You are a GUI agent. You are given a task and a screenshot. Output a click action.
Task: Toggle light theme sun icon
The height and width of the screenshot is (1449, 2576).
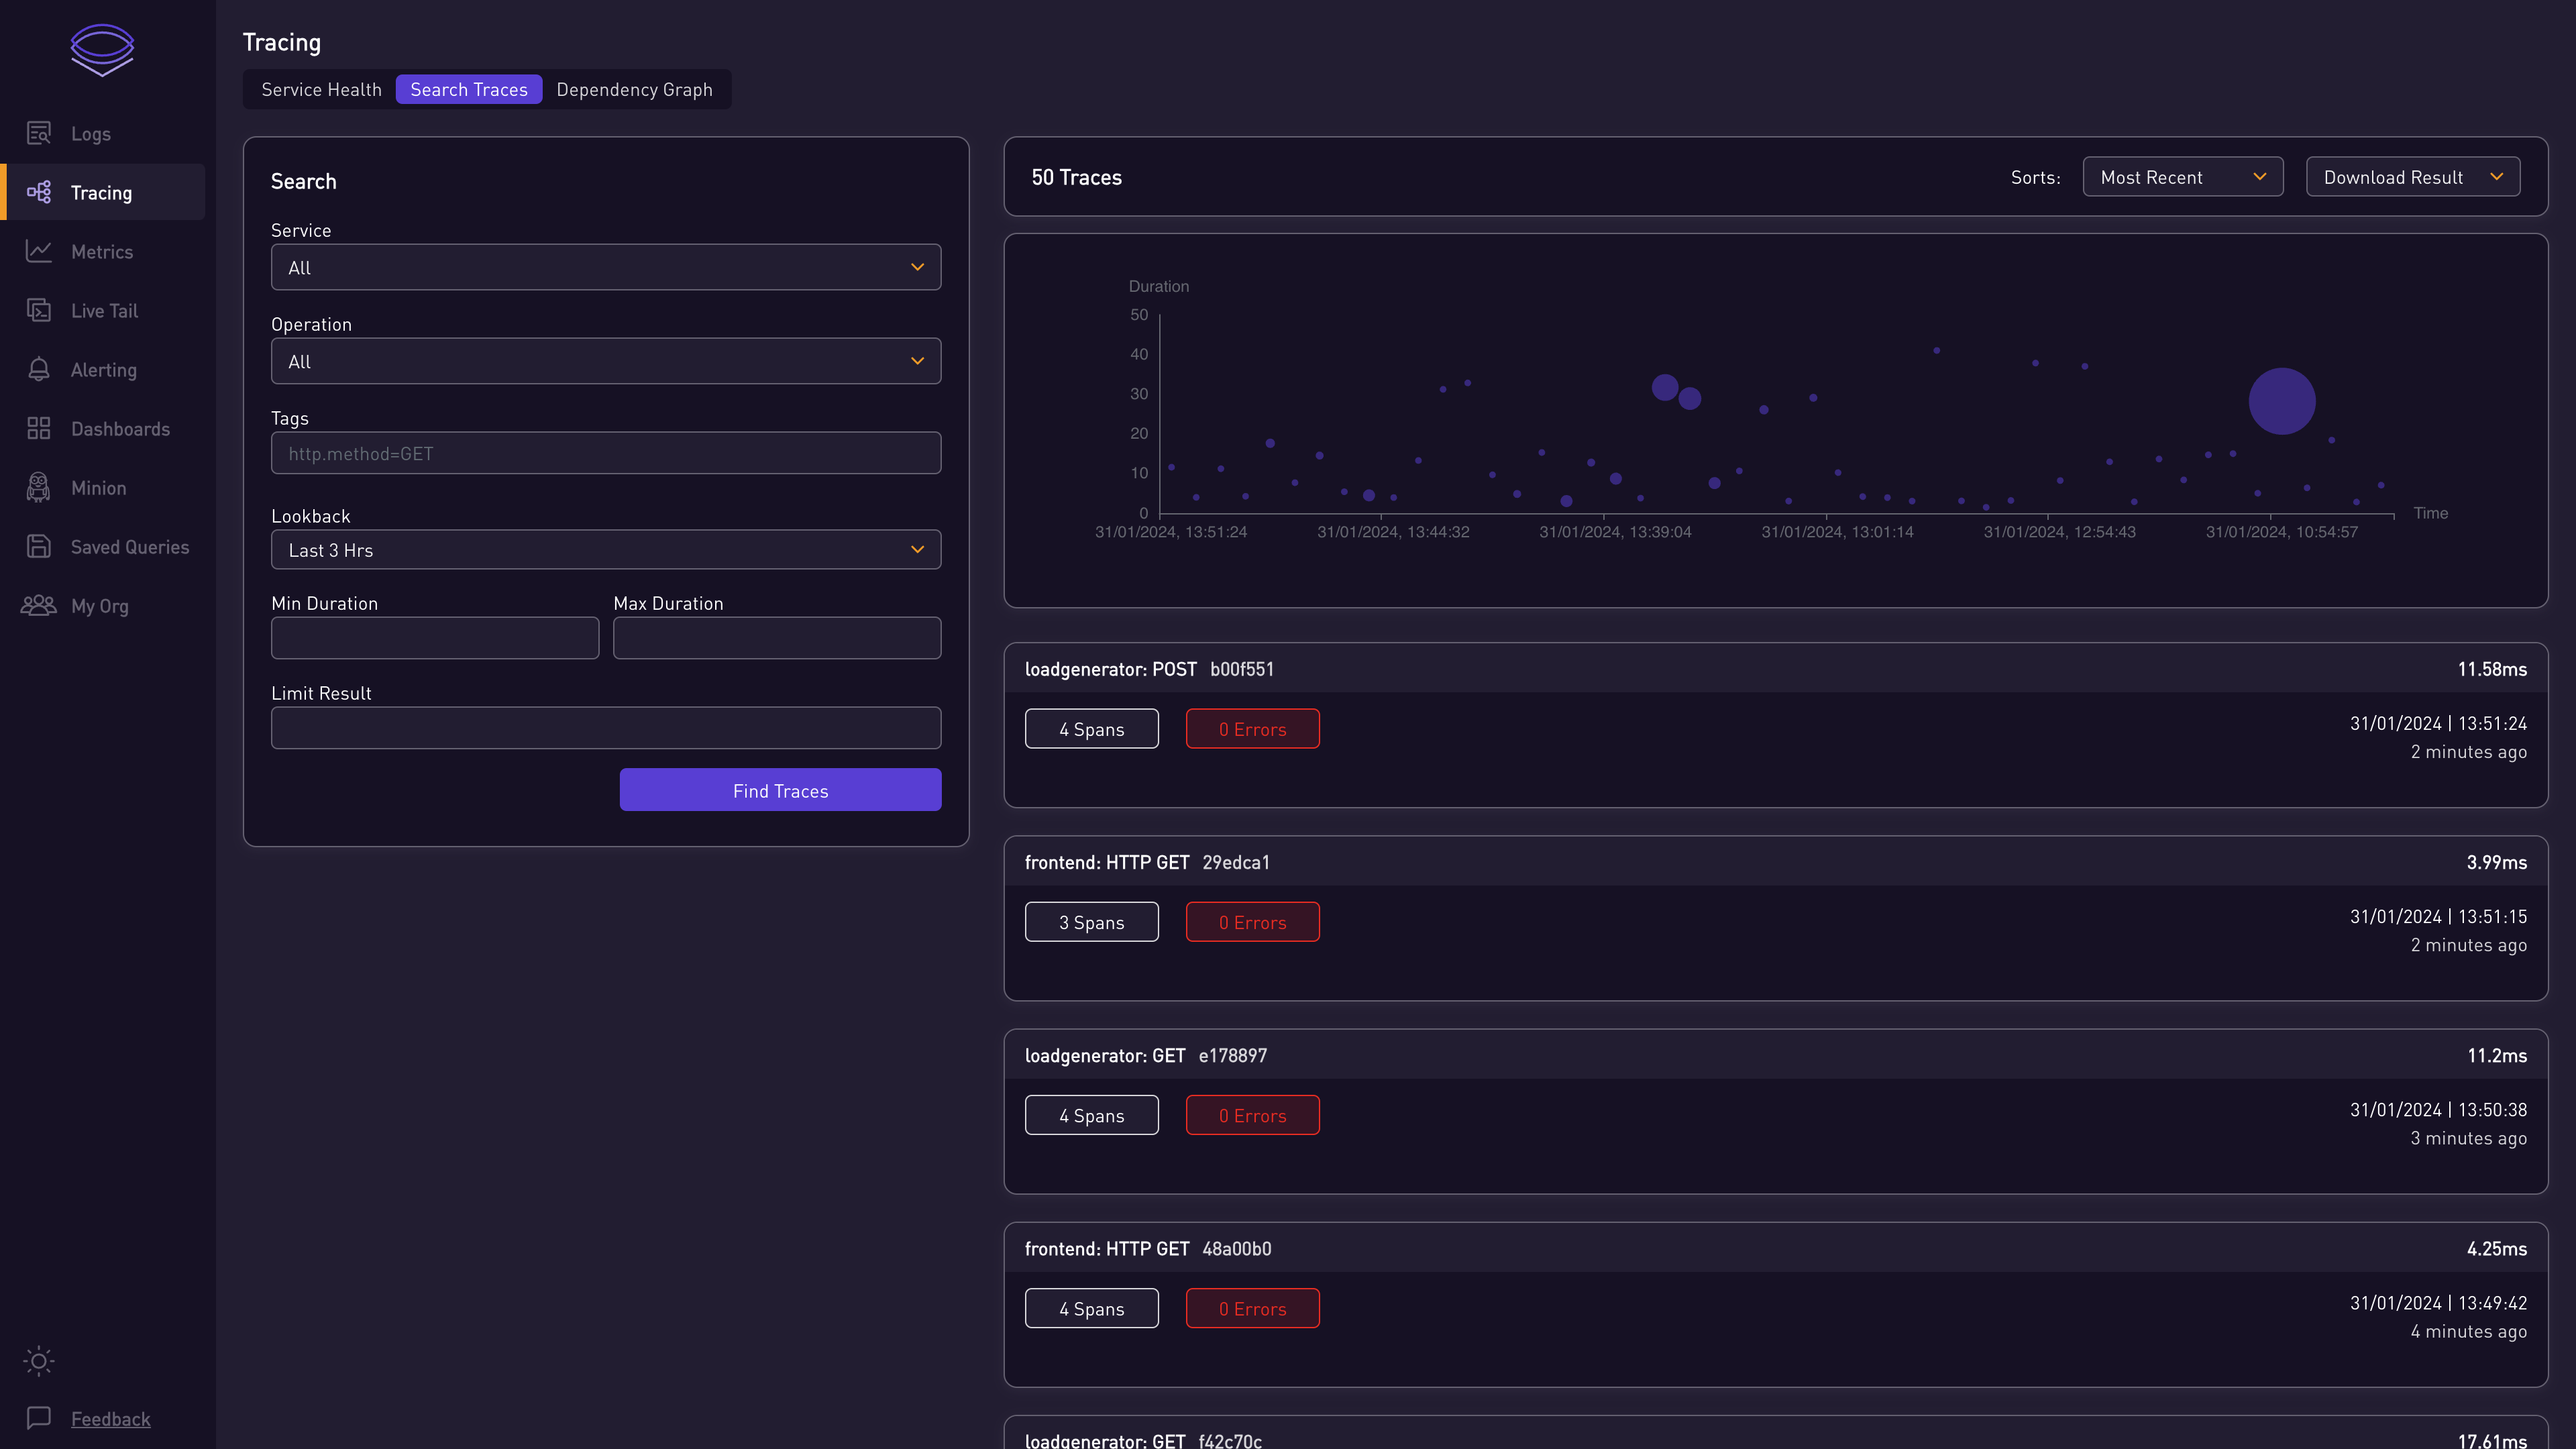(39, 1360)
